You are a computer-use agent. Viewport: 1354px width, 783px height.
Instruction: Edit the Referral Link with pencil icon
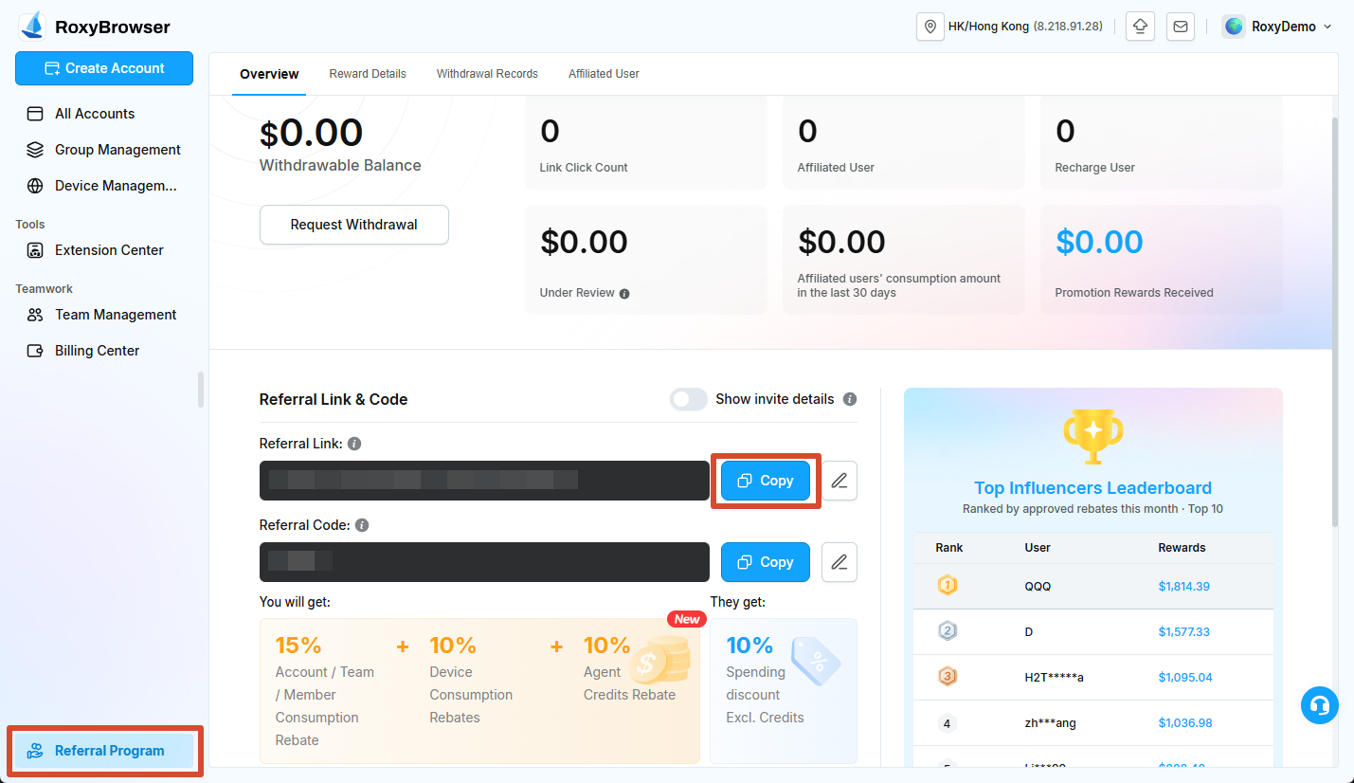coord(839,481)
